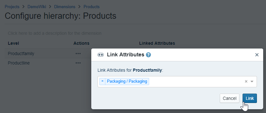Open the Link Attributes help icon
Image resolution: width=266 pixels, height=113 pixels.
148,55
